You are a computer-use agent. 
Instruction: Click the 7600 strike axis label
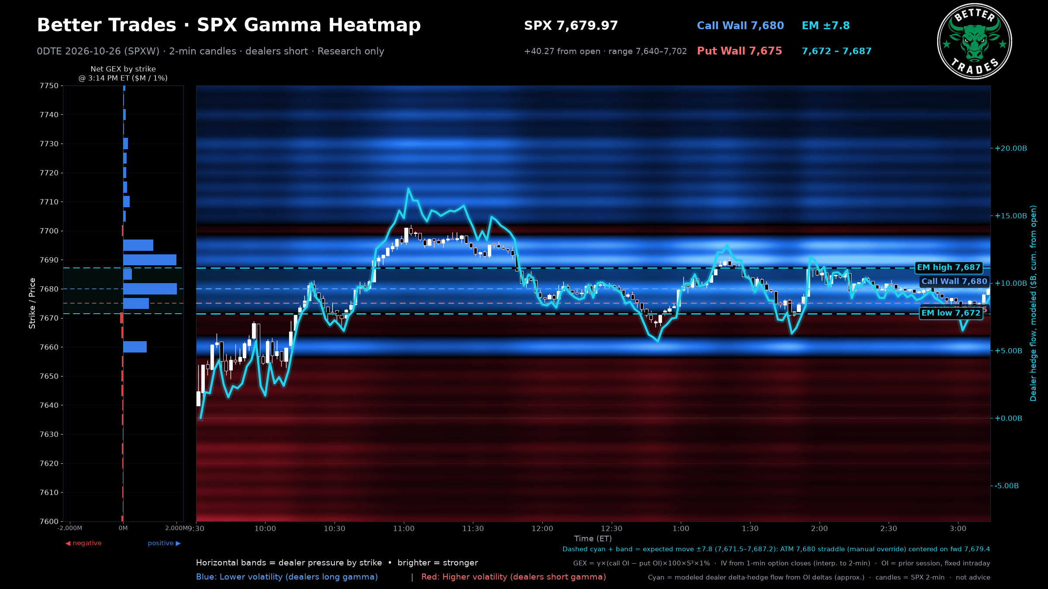pyautogui.click(x=49, y=521)
